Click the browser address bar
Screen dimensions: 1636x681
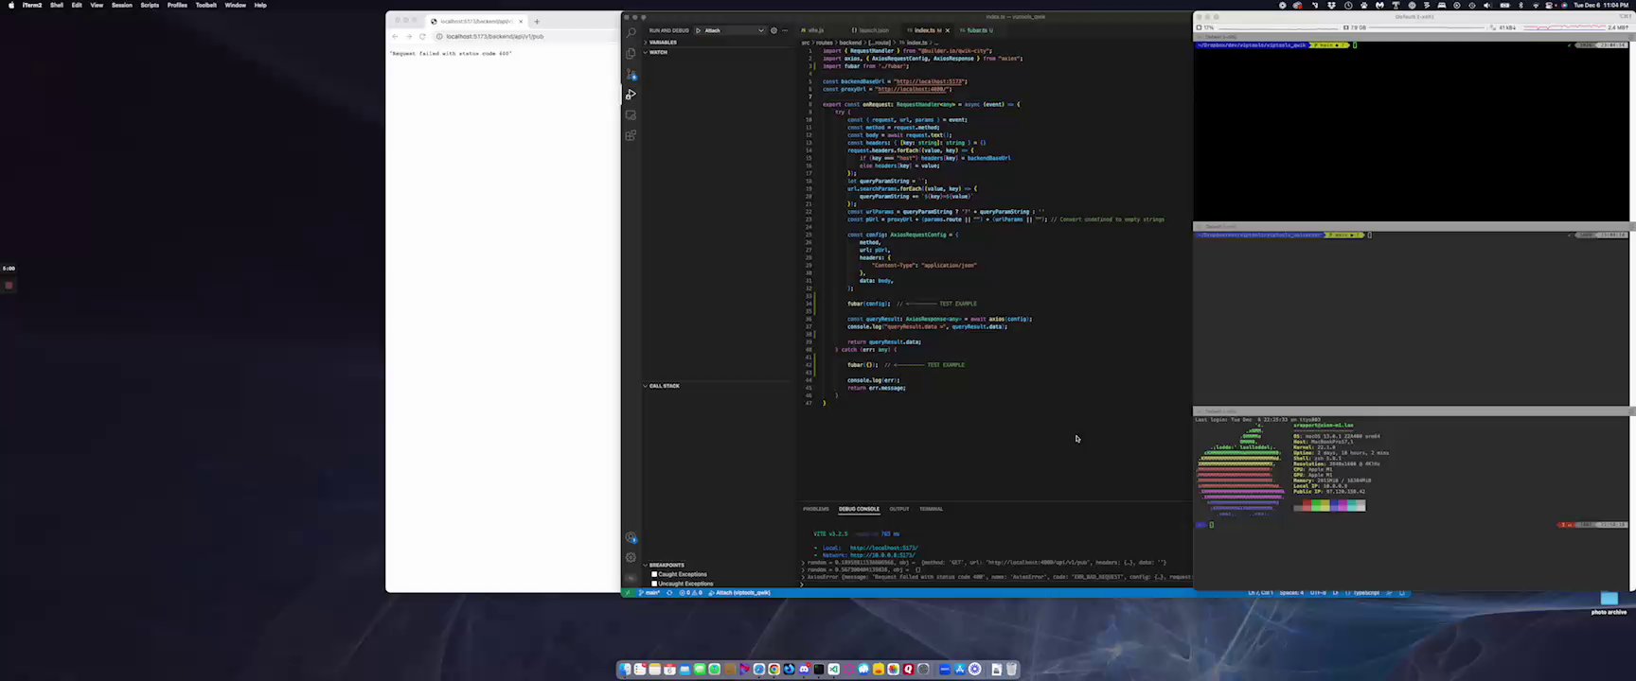[525, 36]
